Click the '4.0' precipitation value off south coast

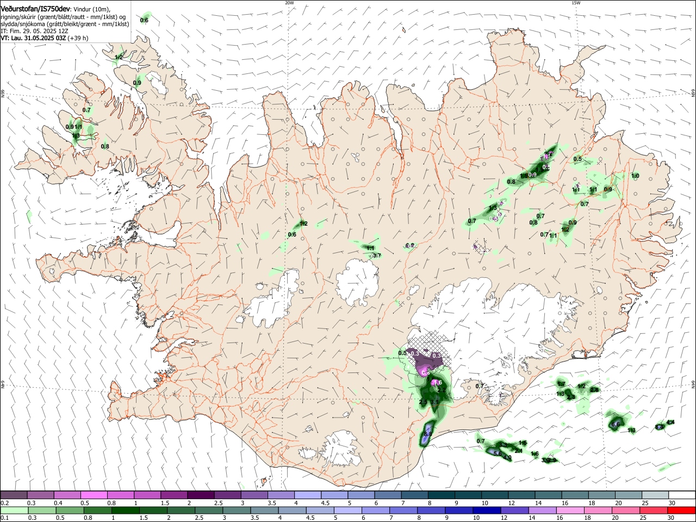coord(508,458)
